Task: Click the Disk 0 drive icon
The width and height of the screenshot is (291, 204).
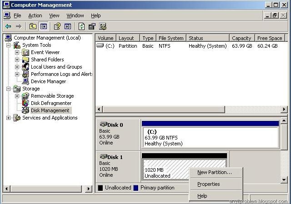Action: [103, 124]
